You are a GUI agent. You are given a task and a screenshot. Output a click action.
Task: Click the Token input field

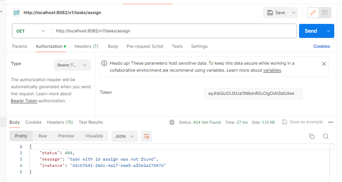coord(253,93)
